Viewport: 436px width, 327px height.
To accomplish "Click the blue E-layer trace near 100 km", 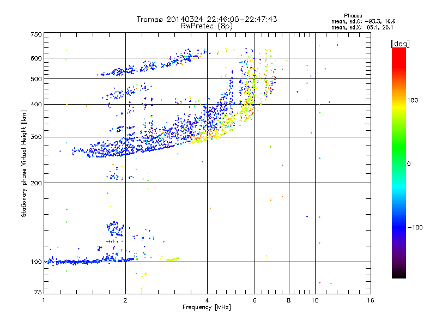I will 89,262.
